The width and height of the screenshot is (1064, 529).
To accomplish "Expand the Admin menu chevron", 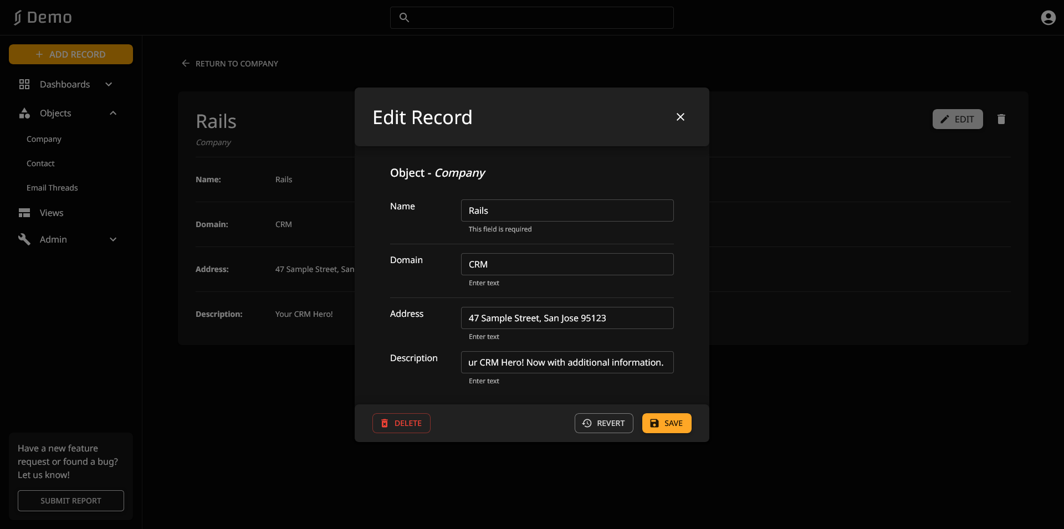I will pyautogui.click(x=113, y=239).
